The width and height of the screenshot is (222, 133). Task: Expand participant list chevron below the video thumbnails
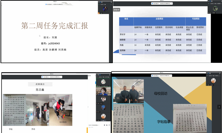[103, 121]
